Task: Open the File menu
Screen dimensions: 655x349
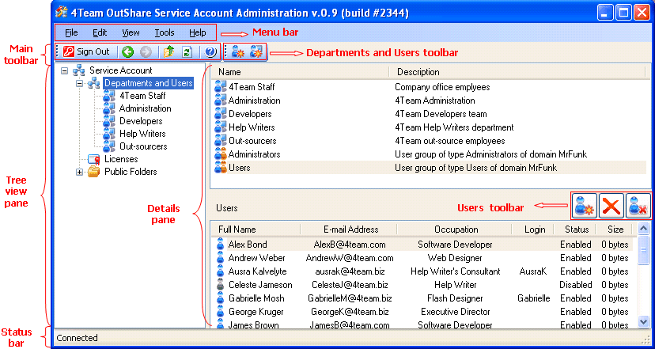Action: [72, 32]
